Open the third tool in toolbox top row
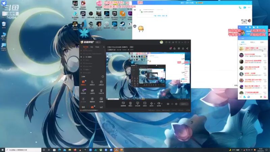Screen dimensions: 270x152 (x=101, y=83)
